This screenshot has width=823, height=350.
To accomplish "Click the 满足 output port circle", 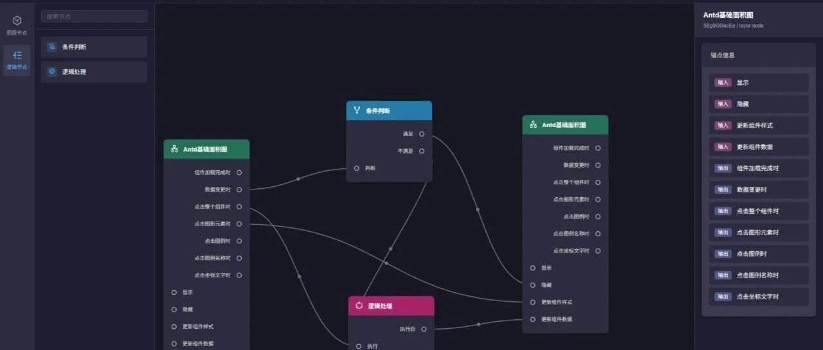I will pos(422,134).
